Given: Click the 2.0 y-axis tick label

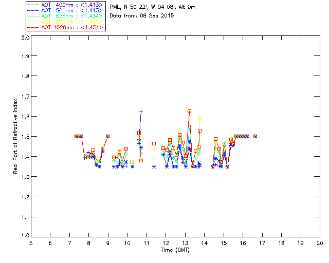Looking at the screenshot, I should click(25, 37).
